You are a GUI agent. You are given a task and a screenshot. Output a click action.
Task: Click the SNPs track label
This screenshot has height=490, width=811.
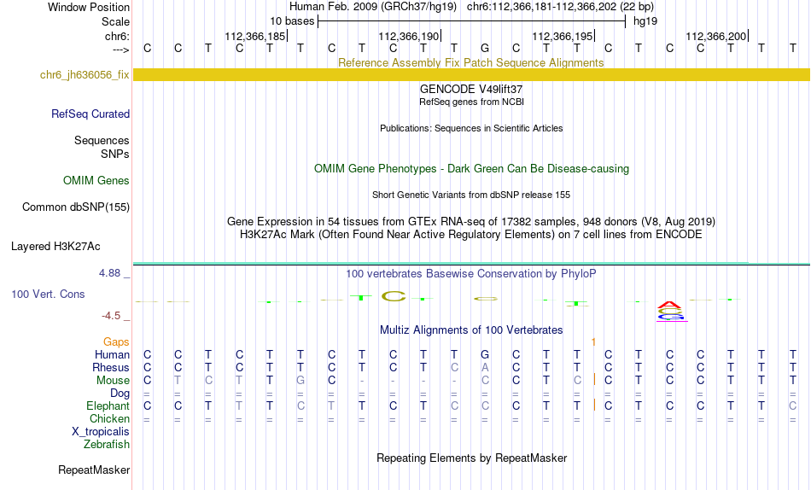(x=115, y=155)
